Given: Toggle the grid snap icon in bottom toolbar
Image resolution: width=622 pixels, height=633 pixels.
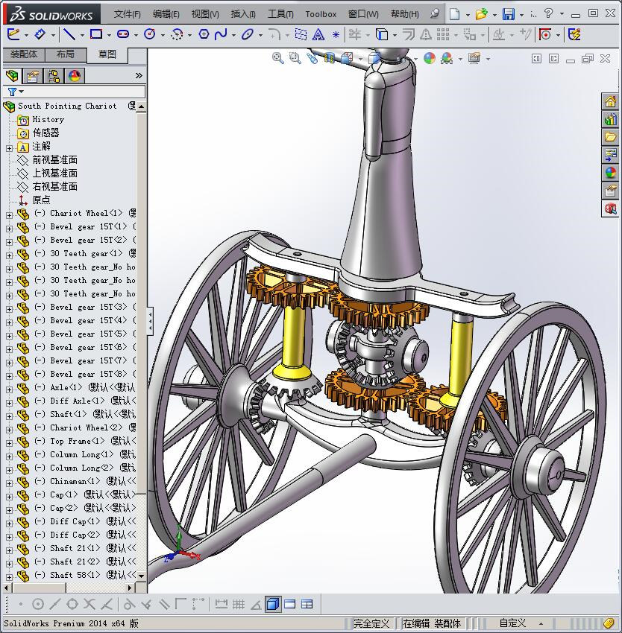Looking at the screenshot, I should [x=239, y=604].
